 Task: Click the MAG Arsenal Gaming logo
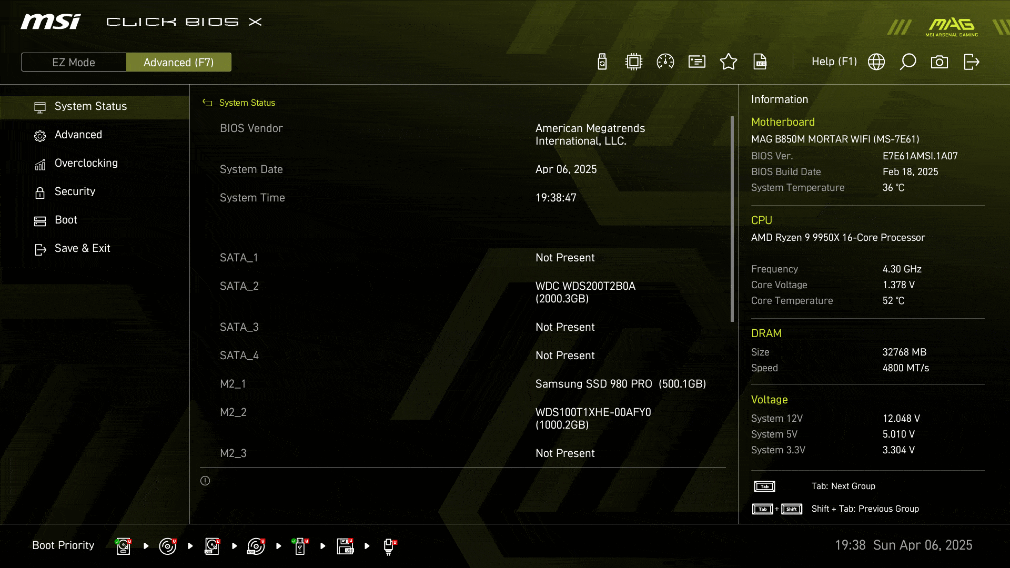[x=952, y=27]
